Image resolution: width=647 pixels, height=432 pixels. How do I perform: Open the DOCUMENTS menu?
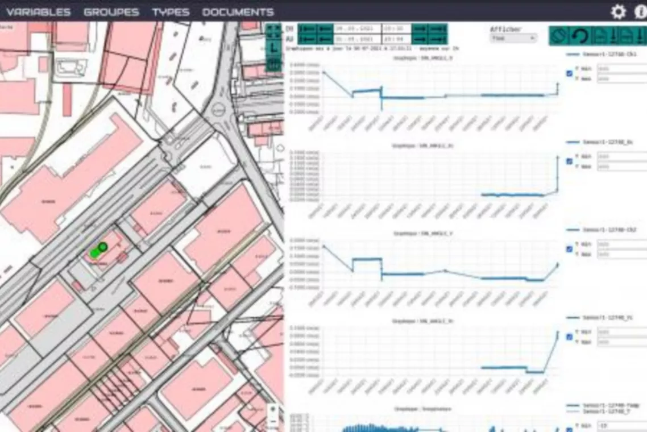238,12
